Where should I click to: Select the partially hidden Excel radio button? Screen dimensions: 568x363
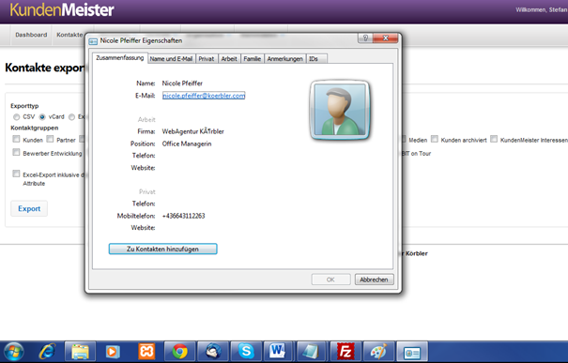pyautogui.click(x=71, y=117)
